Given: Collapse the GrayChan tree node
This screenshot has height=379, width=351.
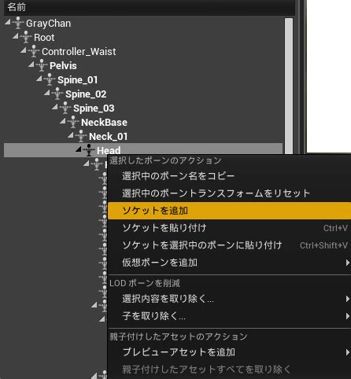Looking at the screenshot, I should click(x=8, y=22).
